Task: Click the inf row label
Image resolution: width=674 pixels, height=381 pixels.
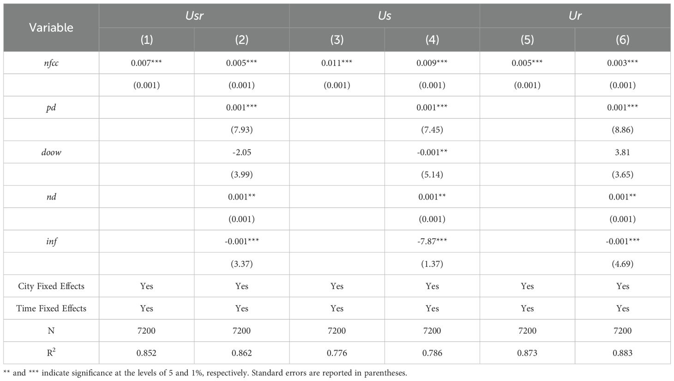Action: coord(51,241)
